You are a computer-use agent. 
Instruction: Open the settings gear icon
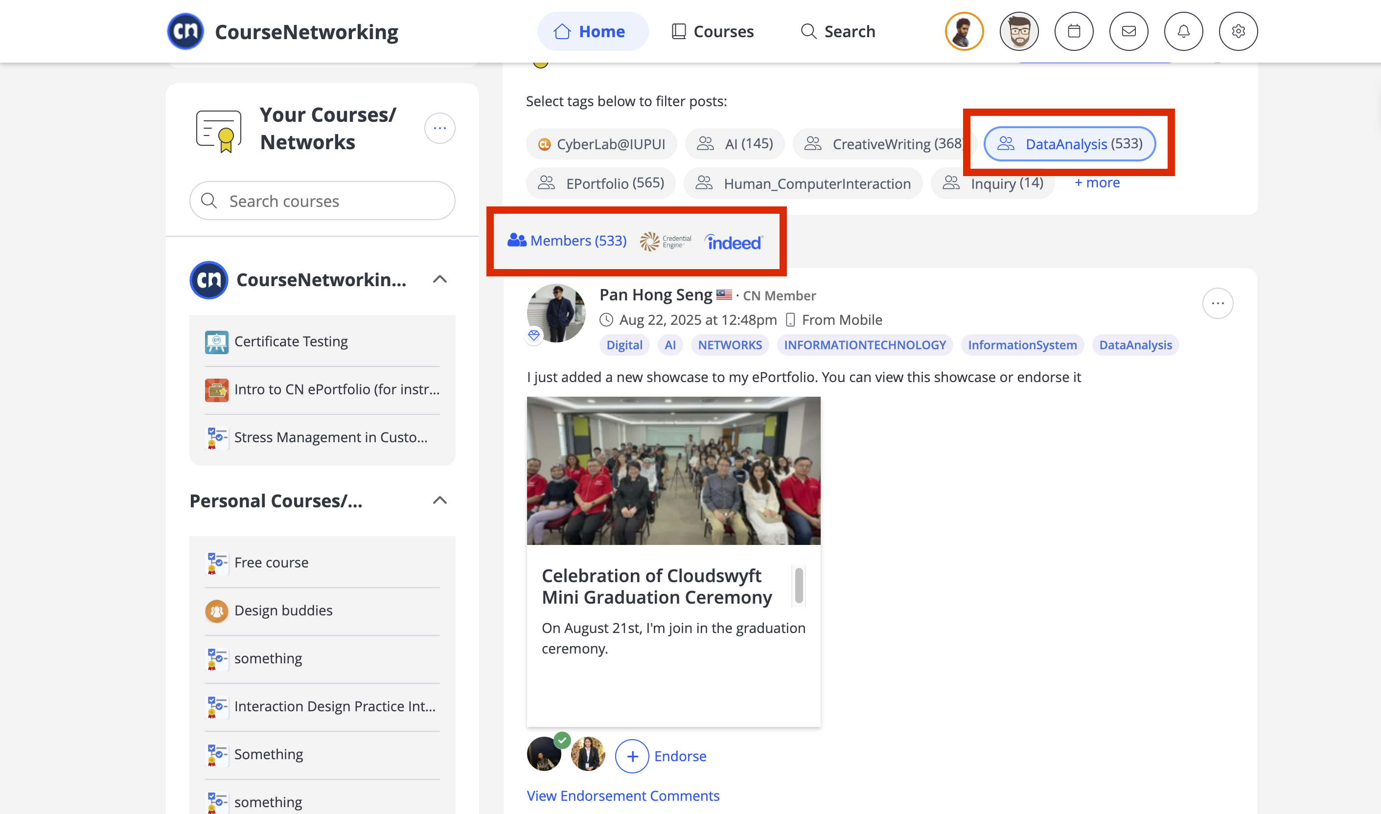pos(1238,31)
